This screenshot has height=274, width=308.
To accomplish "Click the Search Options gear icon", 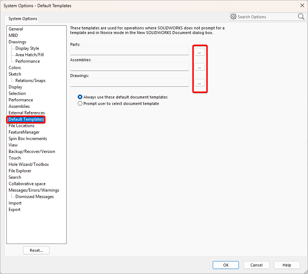I will pyautogui.click(x=234, y=17).
